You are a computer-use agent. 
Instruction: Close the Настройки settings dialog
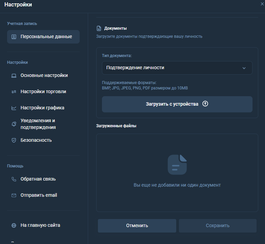[x=262, y=4]
